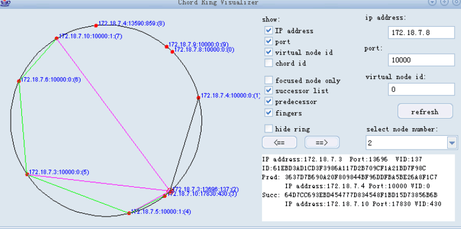This screenshot has height=229, width=461.
Task: Click red node 172.18.7.4:10000:0:(1)
Action: [199, 97]
